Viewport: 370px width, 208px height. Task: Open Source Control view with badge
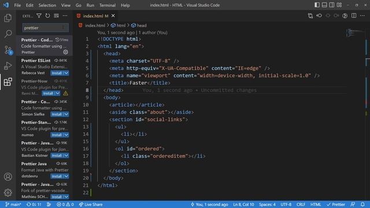tap(8, 50)
